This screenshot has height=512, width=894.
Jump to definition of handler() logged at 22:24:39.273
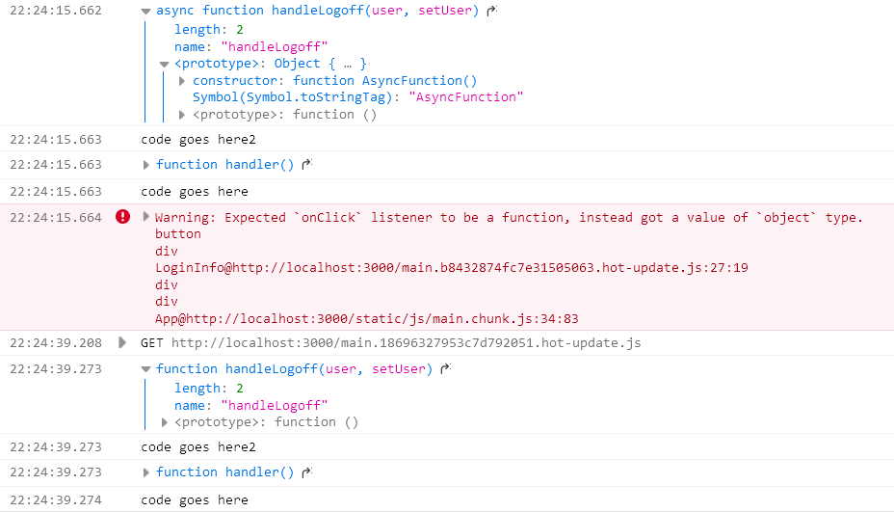click(x=307, y=472)
